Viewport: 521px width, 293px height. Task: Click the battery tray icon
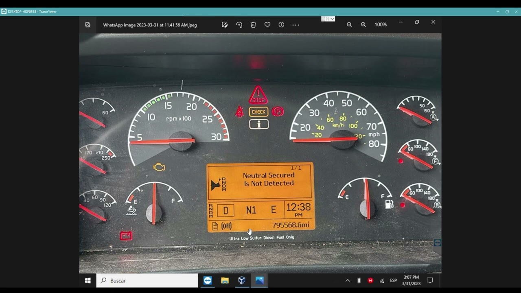pyautogui.click(x=359, y=280)
